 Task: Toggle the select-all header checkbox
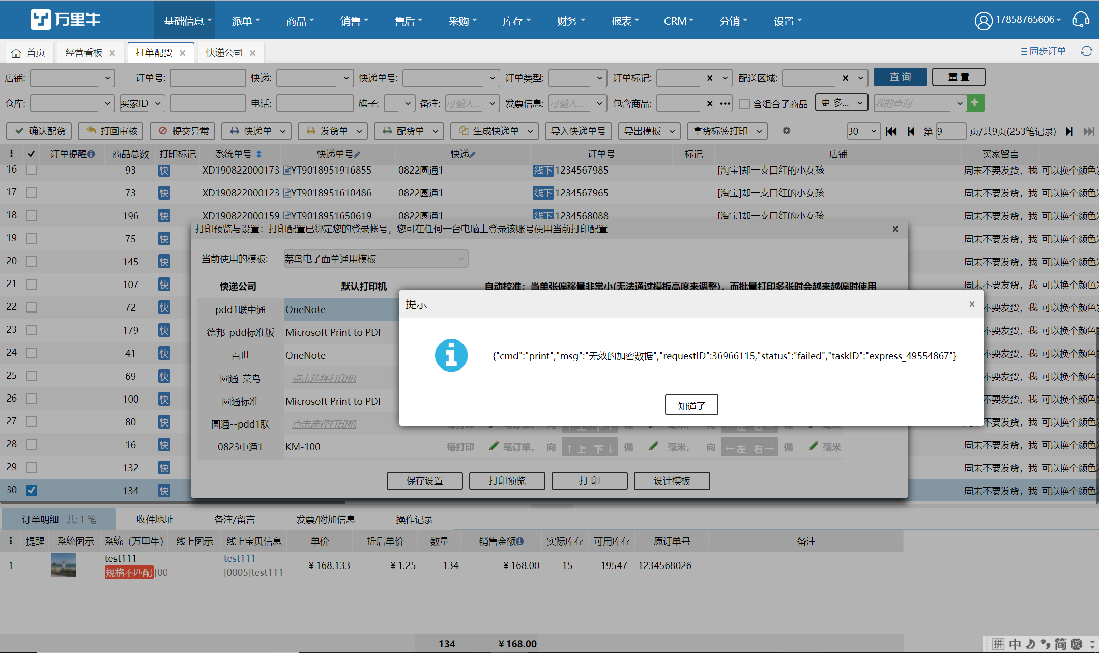tap(31, 154)
